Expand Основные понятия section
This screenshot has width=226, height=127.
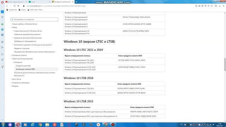11,55
